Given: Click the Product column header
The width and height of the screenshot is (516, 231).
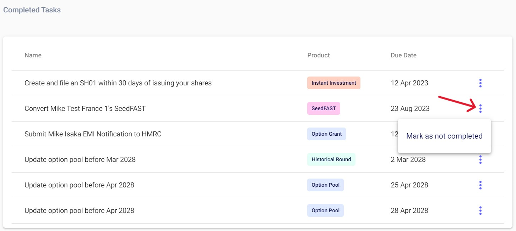Looking at the screenshot, I should pos(318,55).
